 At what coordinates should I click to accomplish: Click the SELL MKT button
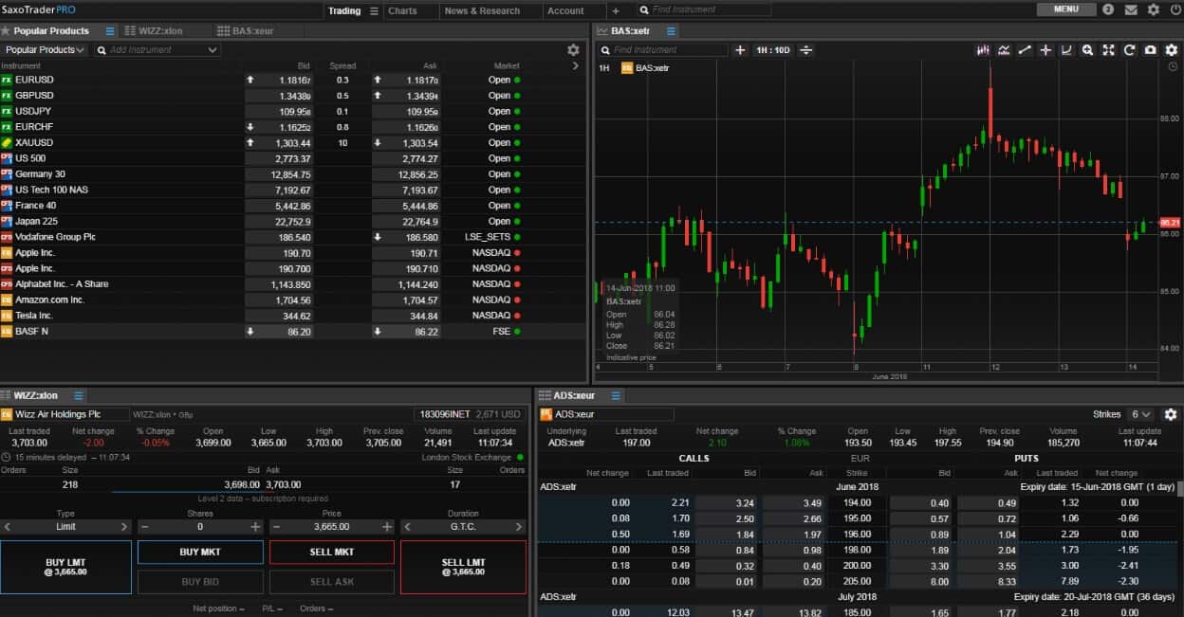click(x=332, y=552)
